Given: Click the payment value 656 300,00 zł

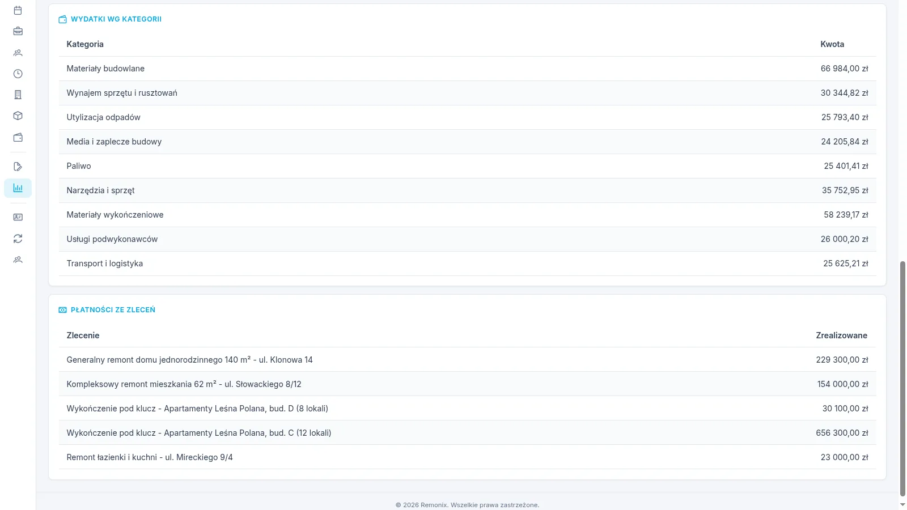Looking at the screenshot, I should click(842, 433).
